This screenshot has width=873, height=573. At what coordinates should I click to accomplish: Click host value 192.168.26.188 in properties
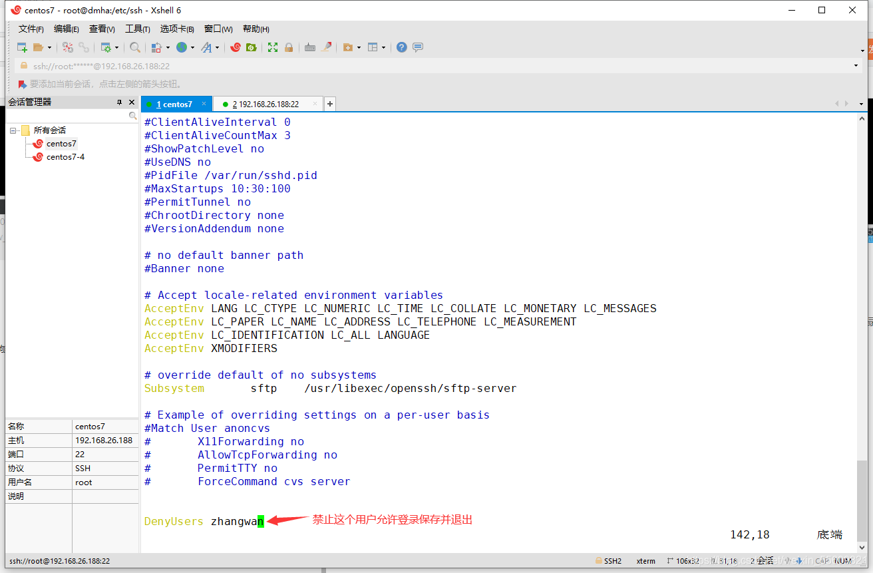point(104,440)
